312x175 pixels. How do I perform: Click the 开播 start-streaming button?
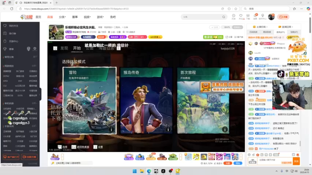pyautogui.click(x=283, y=17)
